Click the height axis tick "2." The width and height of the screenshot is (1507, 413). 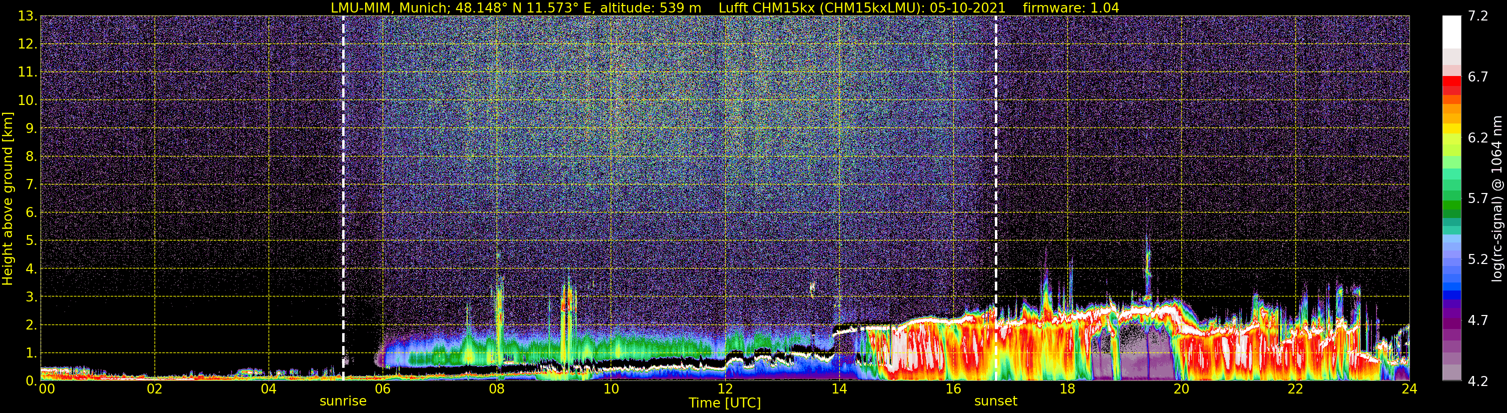click(x=31, y=325)
